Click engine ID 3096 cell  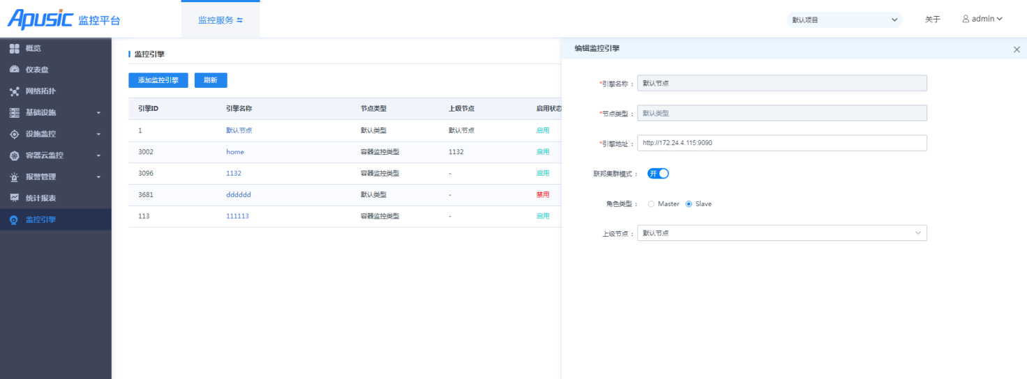point(145,173)
